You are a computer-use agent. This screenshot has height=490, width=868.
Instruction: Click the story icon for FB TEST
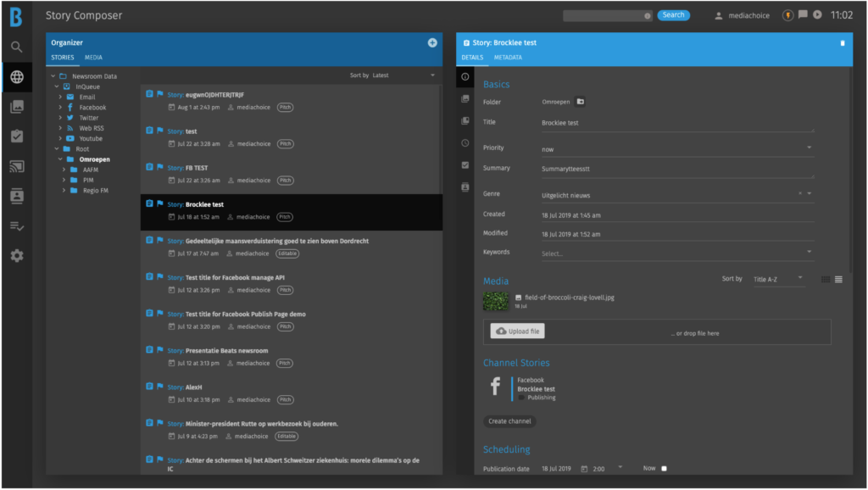tap(149, 167)
